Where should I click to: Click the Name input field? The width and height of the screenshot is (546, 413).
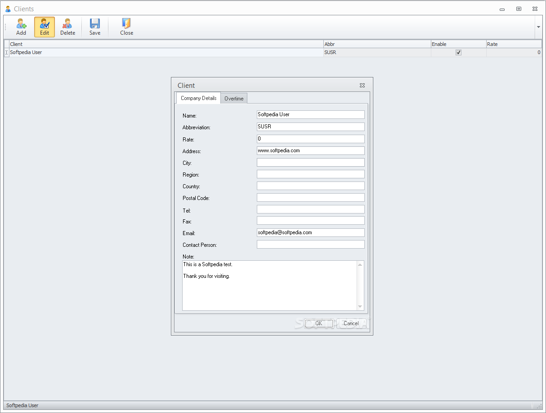point(311,114)
